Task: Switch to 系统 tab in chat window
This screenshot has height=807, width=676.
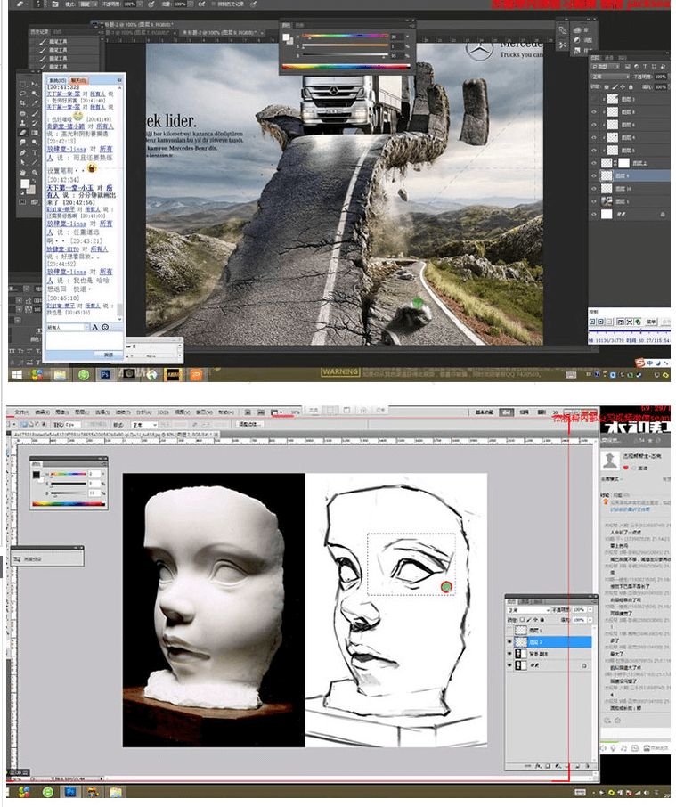Action: (x=57, y=80)
